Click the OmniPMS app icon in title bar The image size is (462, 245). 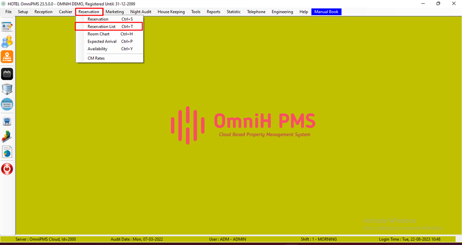tap(3, 4)
